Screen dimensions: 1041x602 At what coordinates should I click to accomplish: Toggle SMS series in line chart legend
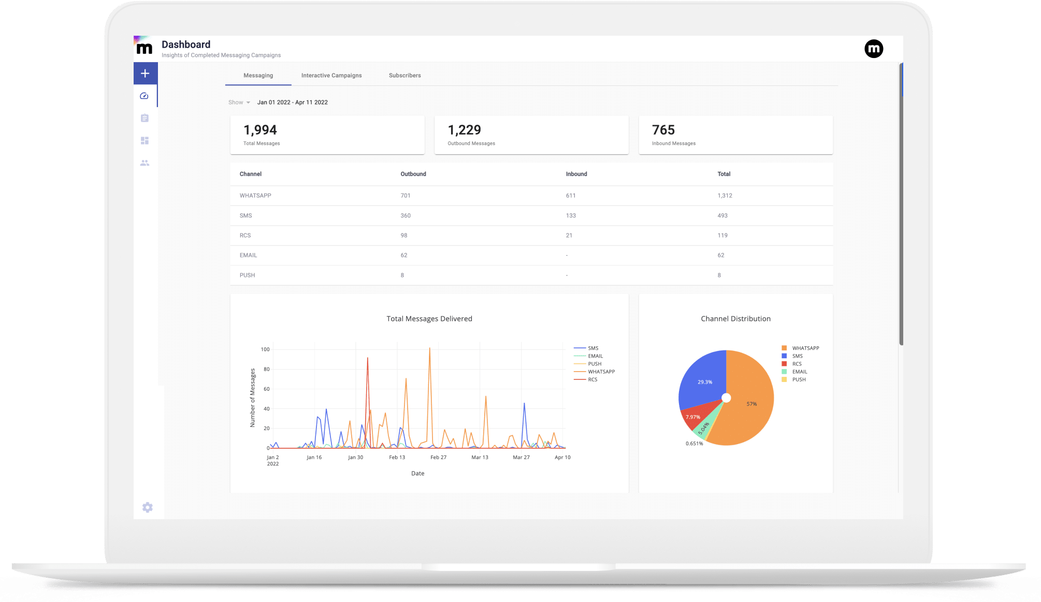click(592, 348)
